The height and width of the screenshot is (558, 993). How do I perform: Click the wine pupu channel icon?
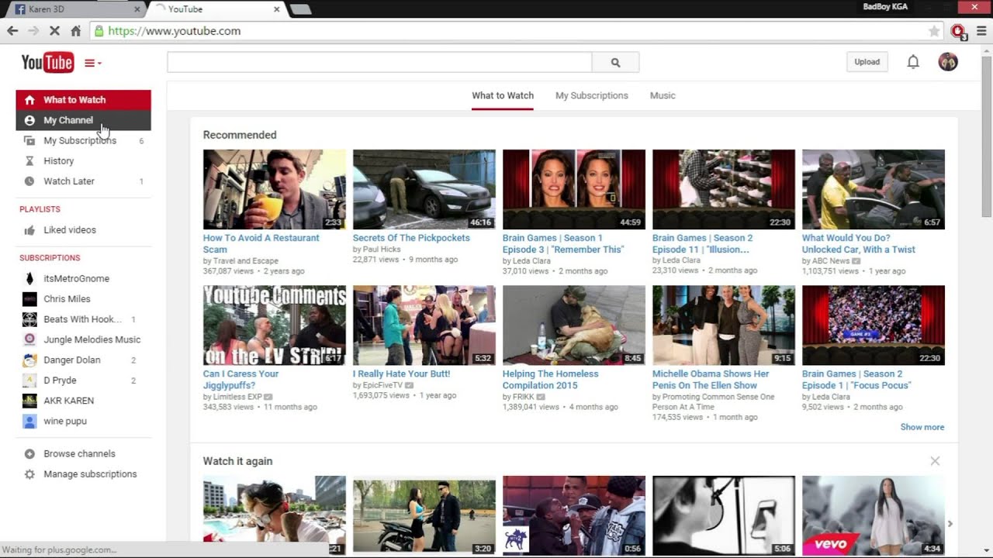pyautogui.click(x=29, y=421)
